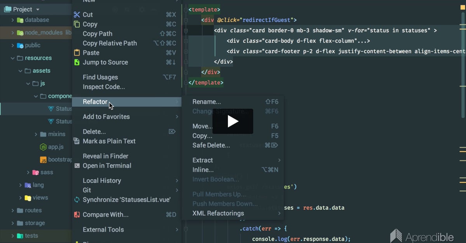
Task: Collapse the assets folder
Action: [x=20, y=71]
